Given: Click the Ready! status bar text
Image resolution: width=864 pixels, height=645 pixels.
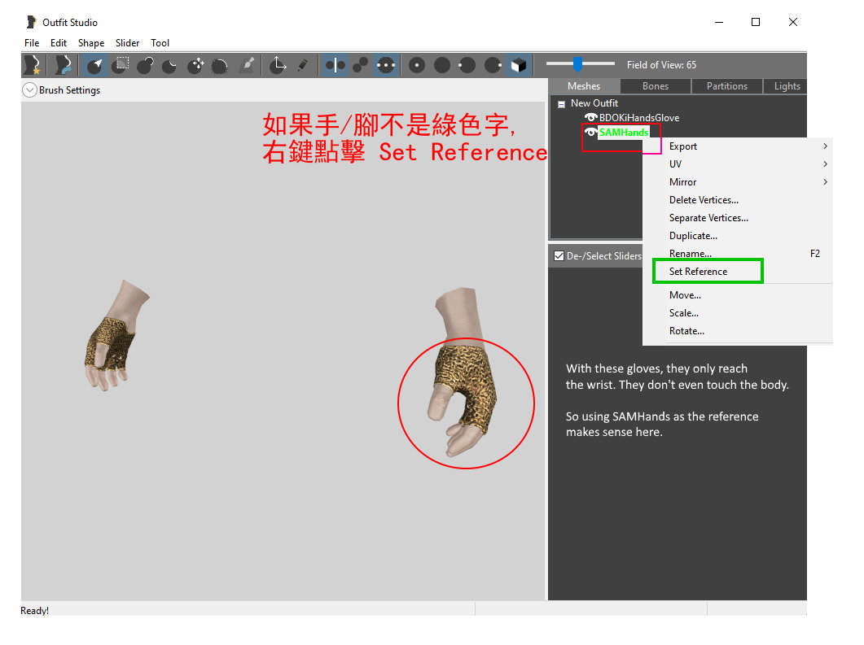Looking at the screenshot, I should 35,610.
